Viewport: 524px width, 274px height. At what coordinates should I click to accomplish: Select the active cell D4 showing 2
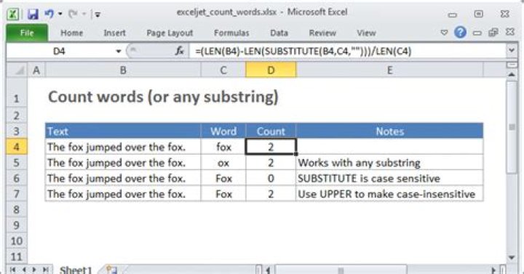[271, 147]
